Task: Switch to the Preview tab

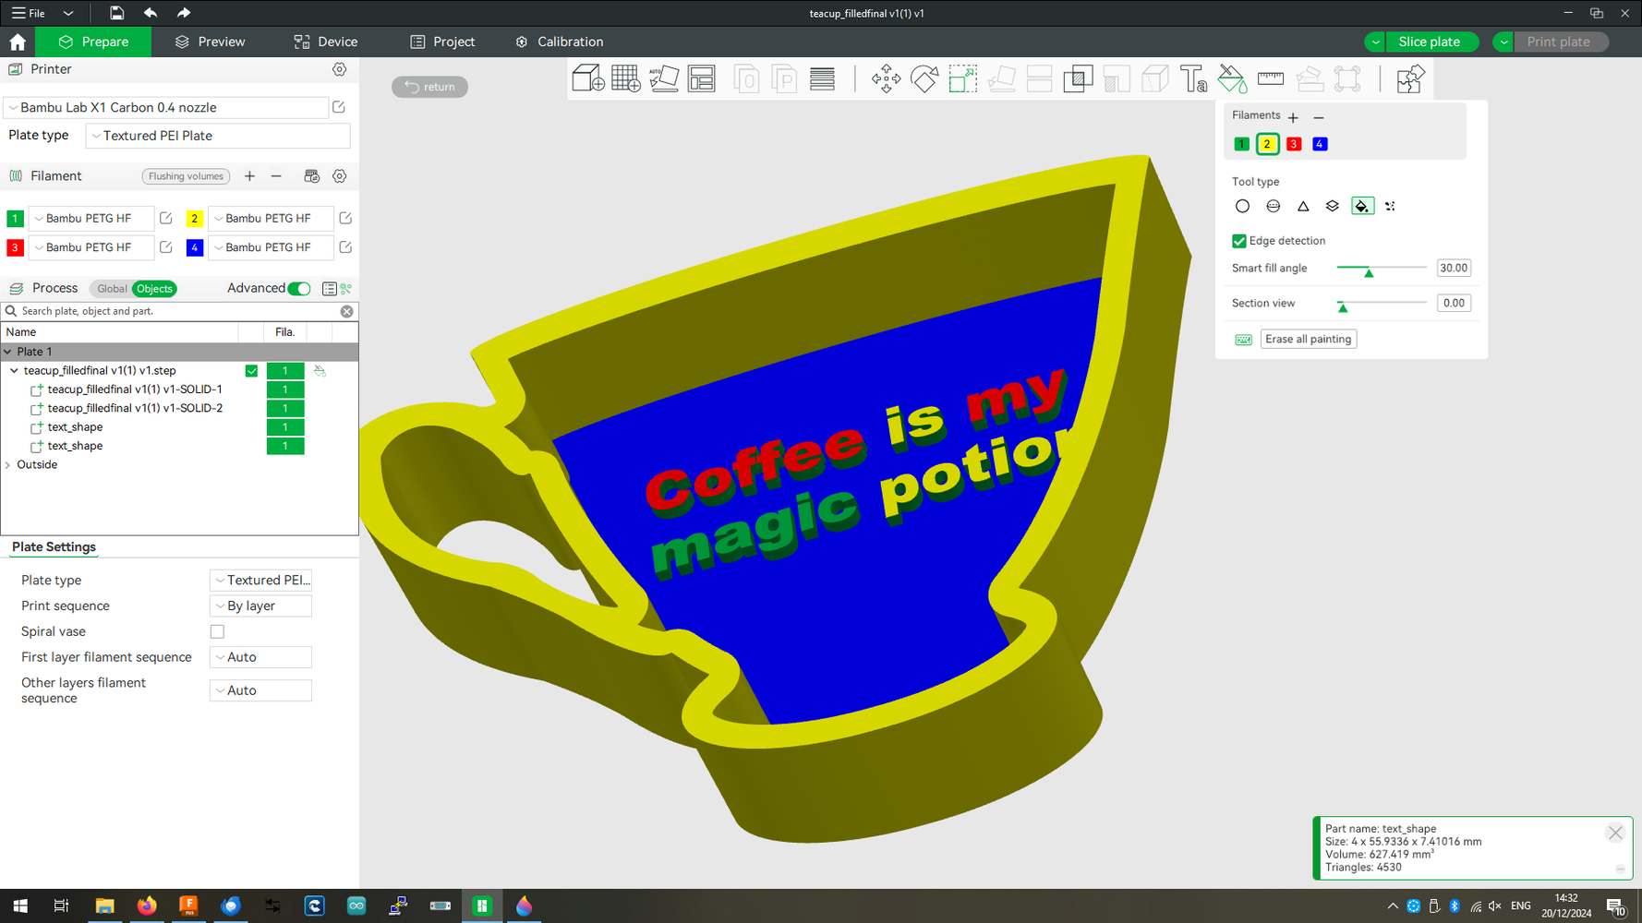Action: click(210, 42)
